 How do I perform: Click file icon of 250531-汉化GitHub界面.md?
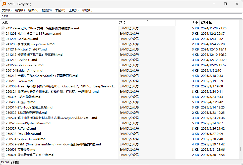pos(3,139)
